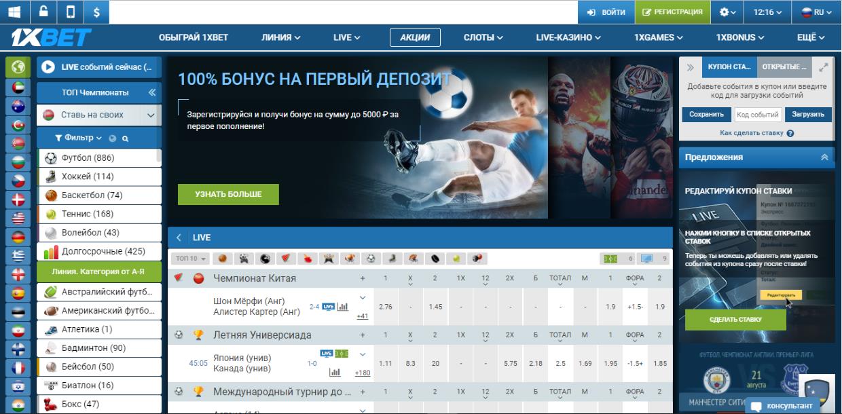Click Как сделать ставку link
Image resolution: width=842 pixels, height=414 pixels.
(752, 134)
